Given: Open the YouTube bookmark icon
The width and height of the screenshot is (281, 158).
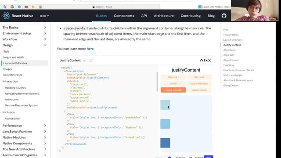Looking at the screenshot, I should click(26, 7).
